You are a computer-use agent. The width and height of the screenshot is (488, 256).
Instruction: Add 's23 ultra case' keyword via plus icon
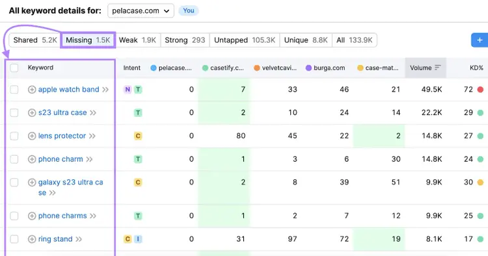32,112
